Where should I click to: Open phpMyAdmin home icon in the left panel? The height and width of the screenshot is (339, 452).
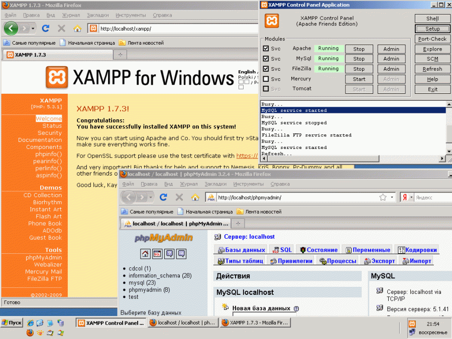(x=145, y=254)
